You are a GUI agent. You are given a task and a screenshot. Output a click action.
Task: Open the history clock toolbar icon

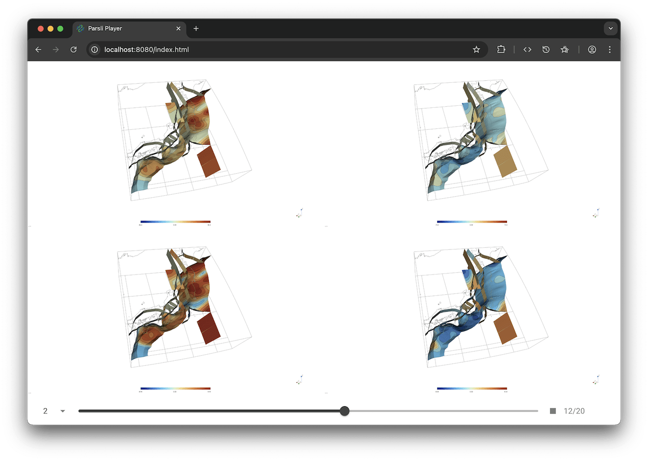pos(546,50)
